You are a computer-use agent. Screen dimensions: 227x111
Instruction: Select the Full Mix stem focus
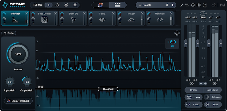[x=38, y=5]
